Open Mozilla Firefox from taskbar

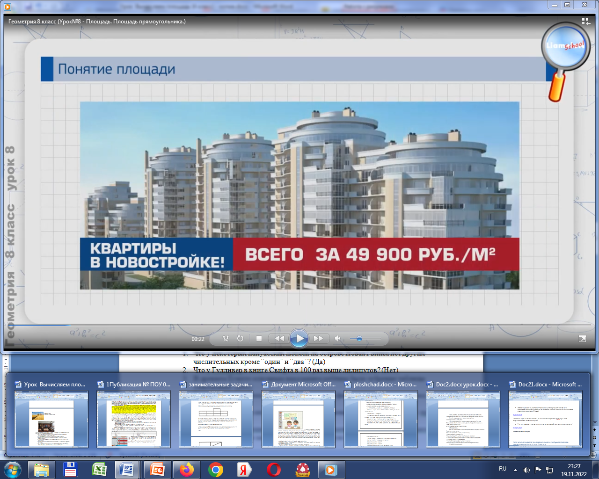click(187, 470)
